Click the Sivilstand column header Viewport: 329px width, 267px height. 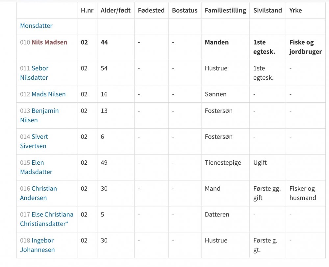pyautogui.click(x=267, y=10)
